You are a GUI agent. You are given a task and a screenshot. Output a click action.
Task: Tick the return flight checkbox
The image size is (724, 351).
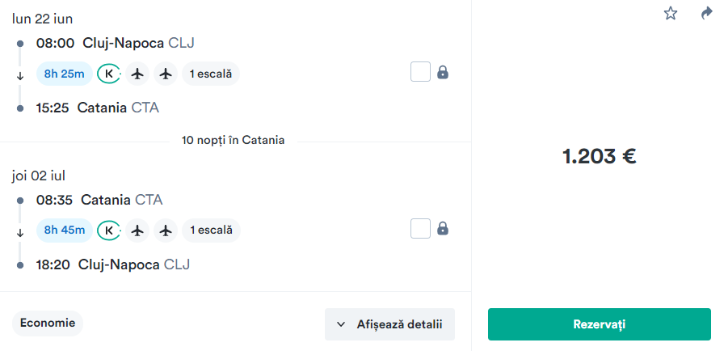(x=420, y=229)
